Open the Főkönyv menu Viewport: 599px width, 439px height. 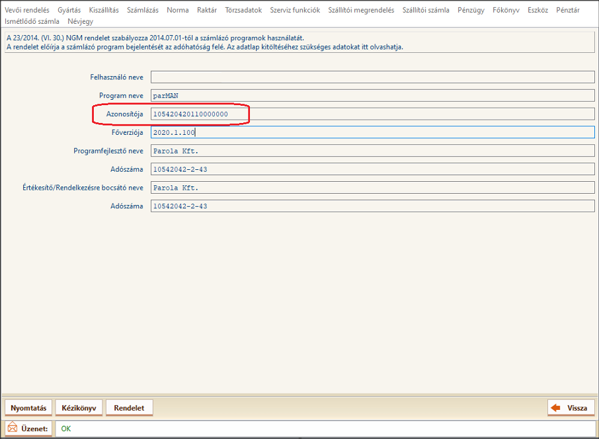(x=506, y=11)
